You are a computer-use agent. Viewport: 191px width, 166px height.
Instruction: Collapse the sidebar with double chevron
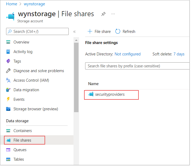click(75, 32)
